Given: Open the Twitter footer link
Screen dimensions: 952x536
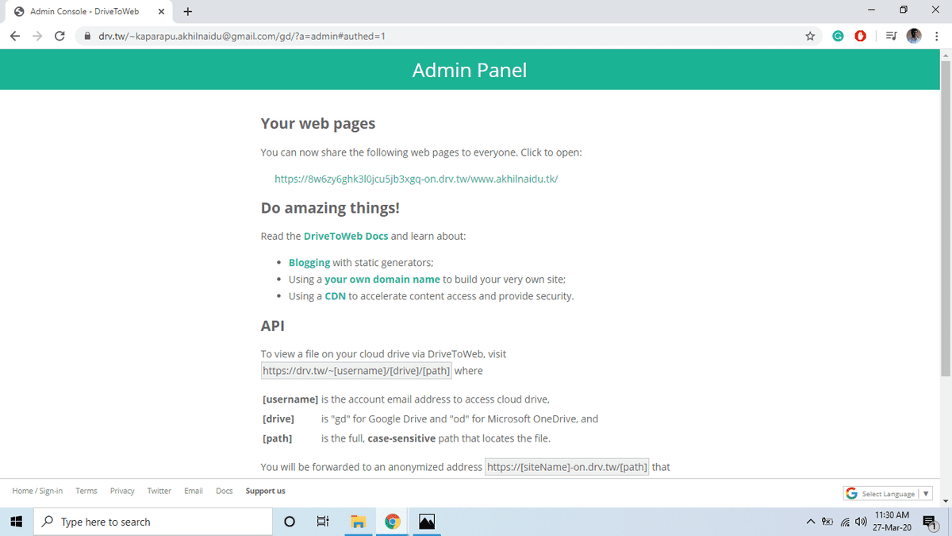Looking at the screenshot, I should click(159, 491).
